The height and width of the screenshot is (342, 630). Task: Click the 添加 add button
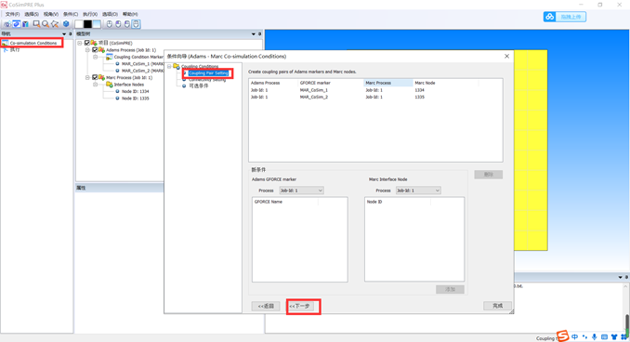click(x=450, y=289)
